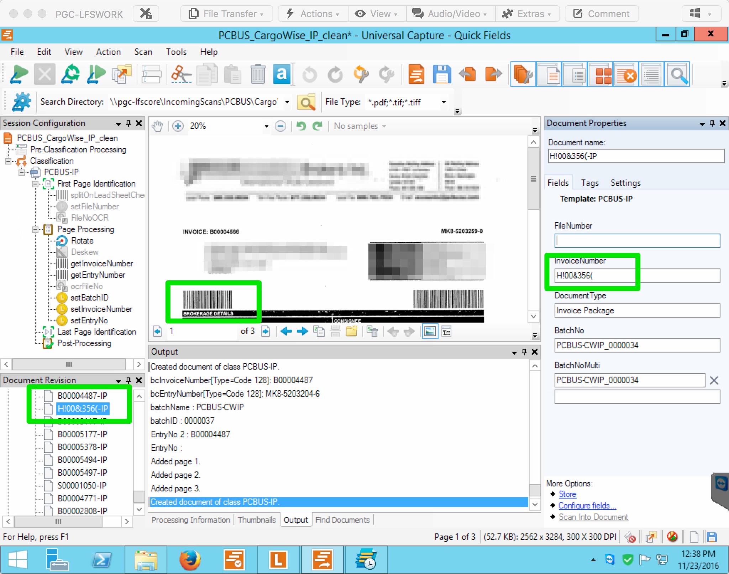Viewport: 729px width, 574px height.
Task: Click the magnifier icon in main toolbar
Action: [678, 74]
